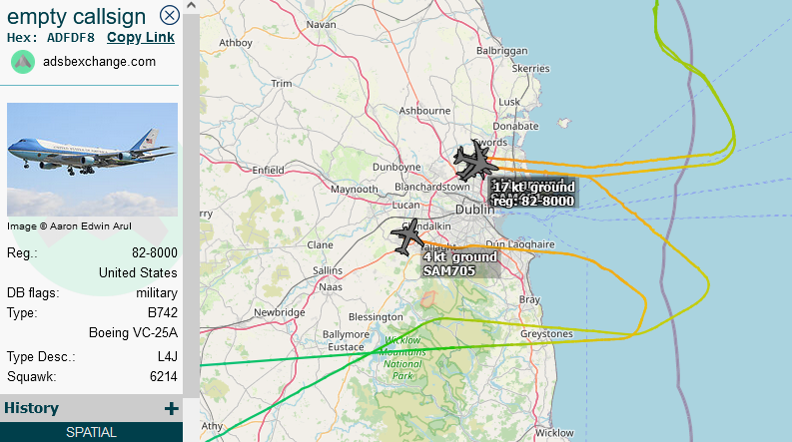This screenshot has height=442, width=792.
Task: Click the Maynooth town label on map
Action: tap(355, 190)
